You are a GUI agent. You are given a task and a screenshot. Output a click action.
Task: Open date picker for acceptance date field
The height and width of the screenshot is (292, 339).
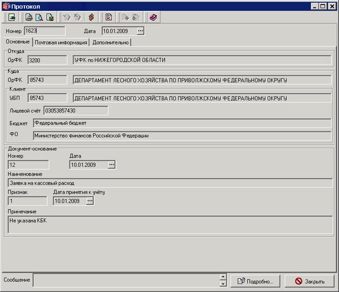click(90, 201)
